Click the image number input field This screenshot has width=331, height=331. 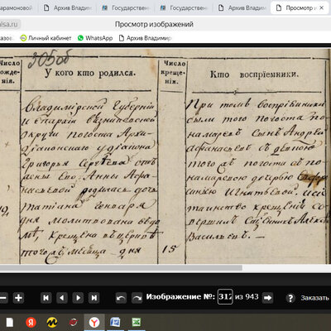[225, 297]
